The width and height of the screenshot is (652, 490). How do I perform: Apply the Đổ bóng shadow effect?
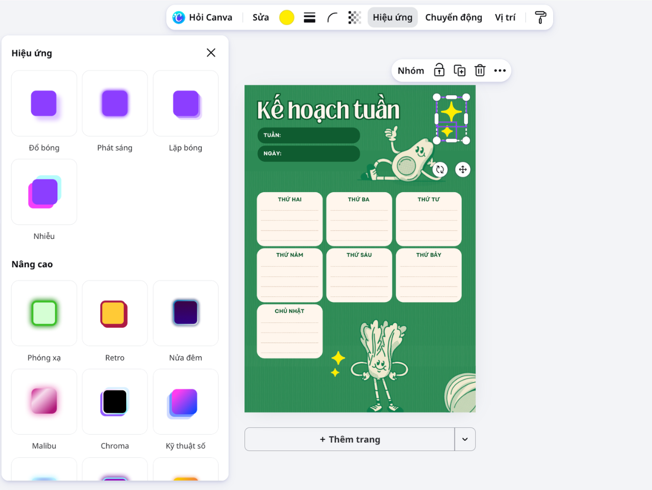[44, 103]
